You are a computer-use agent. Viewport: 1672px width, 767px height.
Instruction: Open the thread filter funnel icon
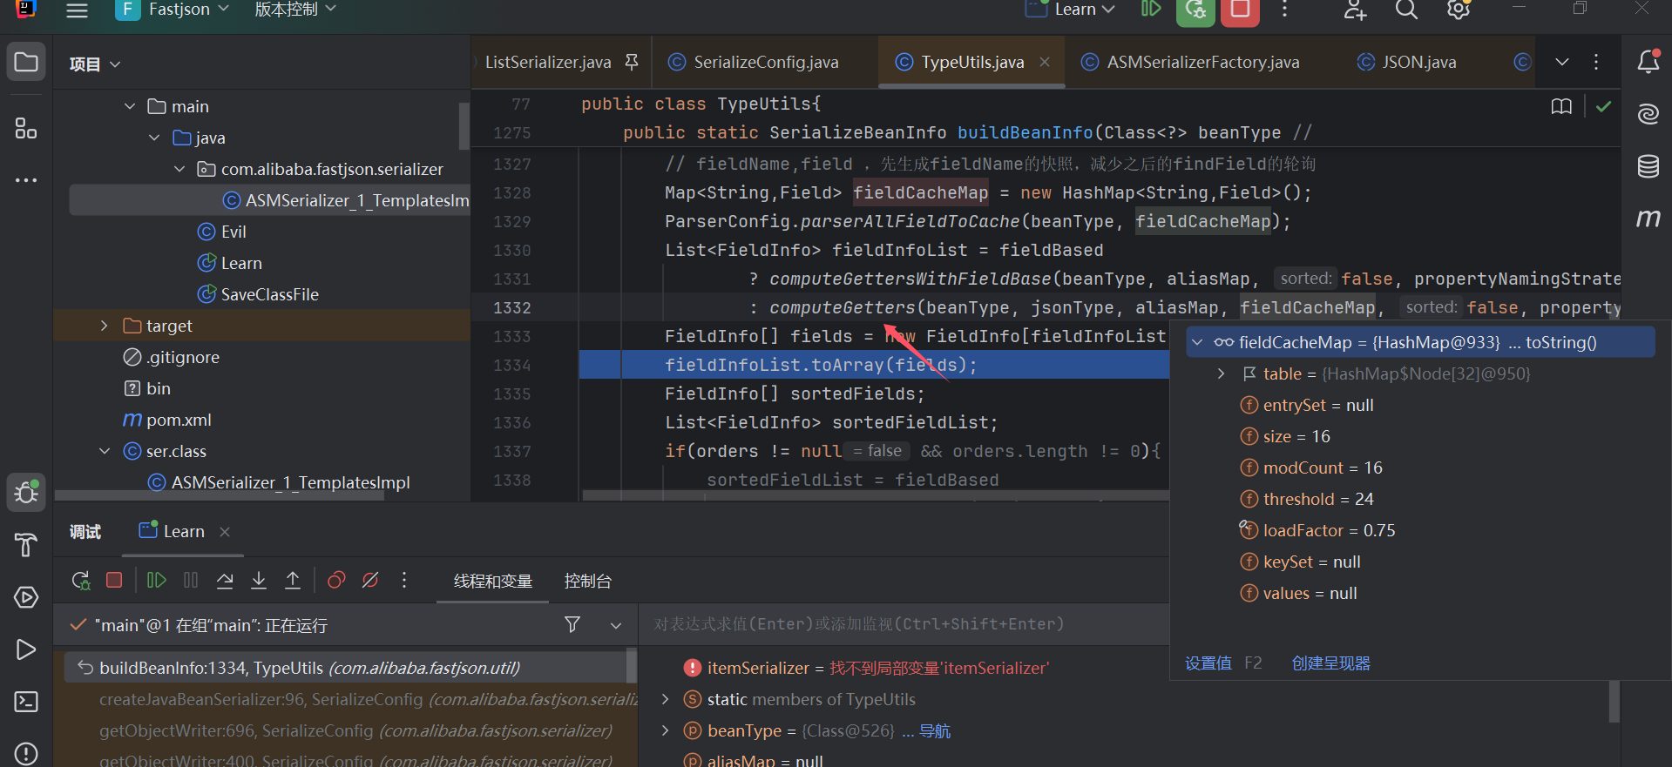(x=572, y=624)
